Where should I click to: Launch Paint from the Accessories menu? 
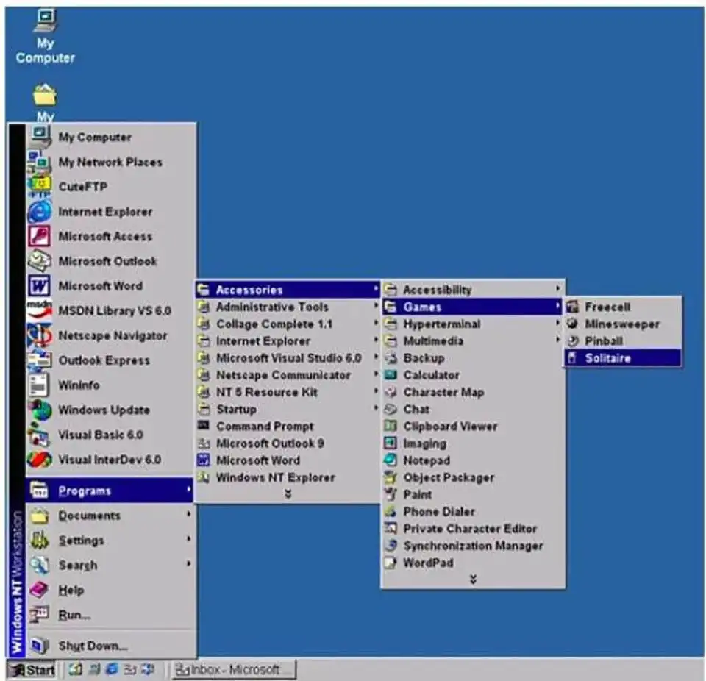click(417, 494)
